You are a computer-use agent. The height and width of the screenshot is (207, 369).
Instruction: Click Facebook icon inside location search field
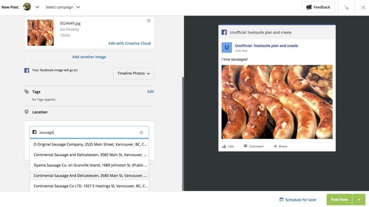(x=34, y=132)
